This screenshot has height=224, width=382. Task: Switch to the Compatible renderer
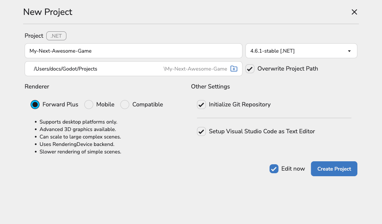click(x=125, y=105)
